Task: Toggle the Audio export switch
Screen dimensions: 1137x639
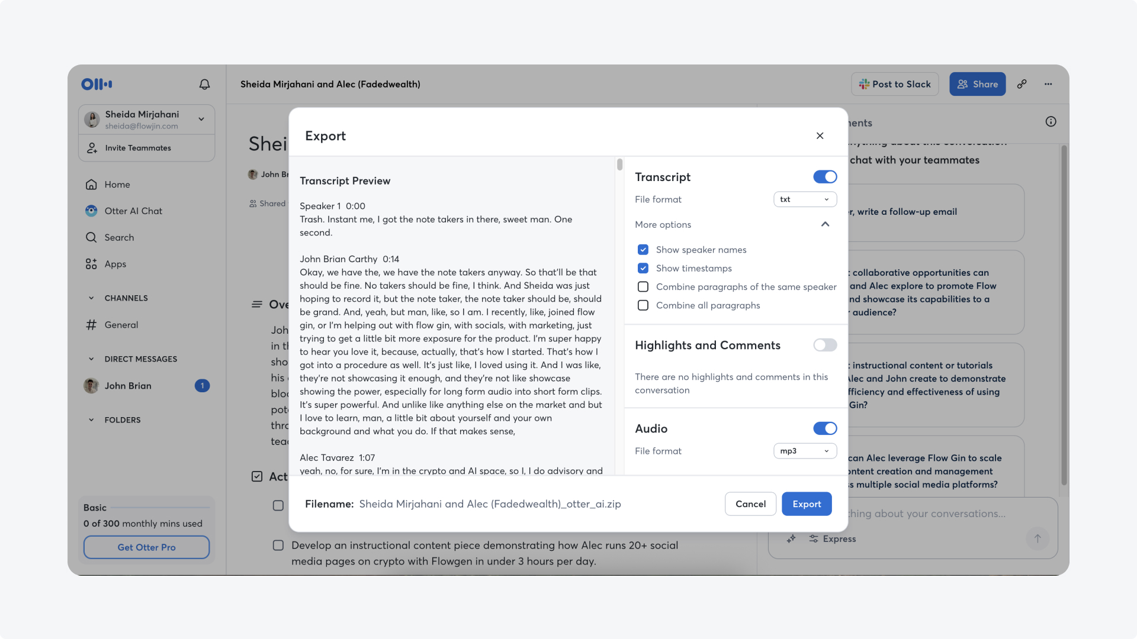Action: pos(825,428)
